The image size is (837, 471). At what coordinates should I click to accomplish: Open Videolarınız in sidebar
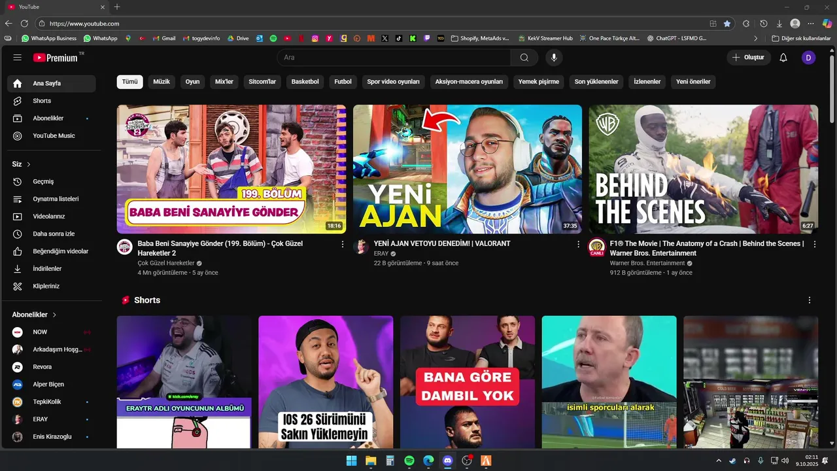click(x=52, y=217)
